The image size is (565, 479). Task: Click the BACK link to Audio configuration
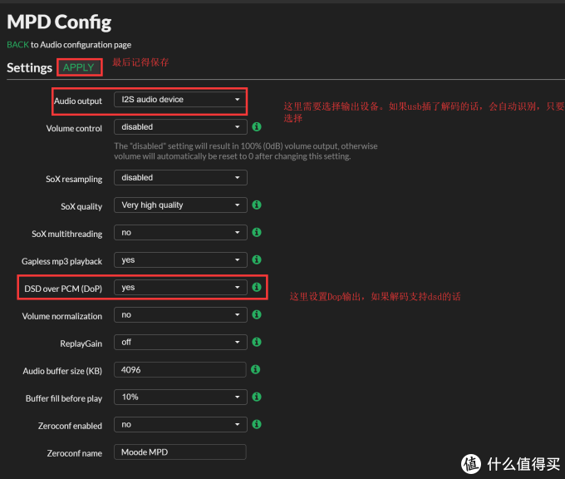pyautogui.click(x=17, y=45)
